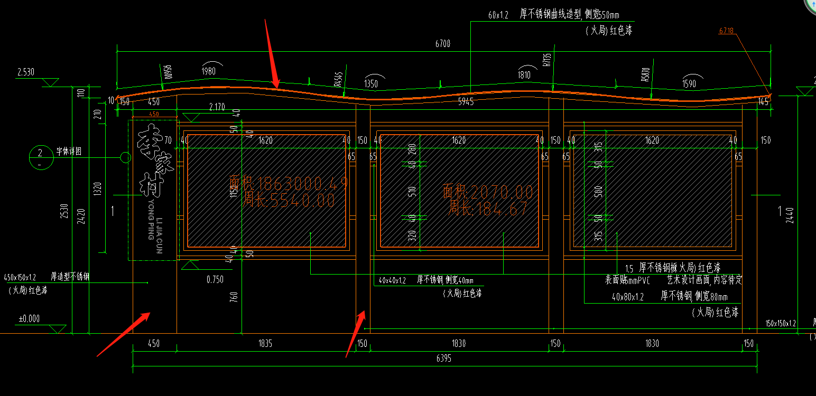Click the 1320 vertical dimension text

[98, 189]
